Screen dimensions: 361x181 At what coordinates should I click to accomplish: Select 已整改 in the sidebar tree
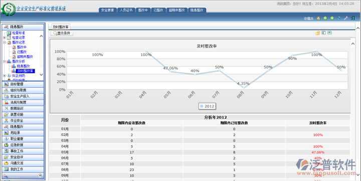tap(22, 52)
